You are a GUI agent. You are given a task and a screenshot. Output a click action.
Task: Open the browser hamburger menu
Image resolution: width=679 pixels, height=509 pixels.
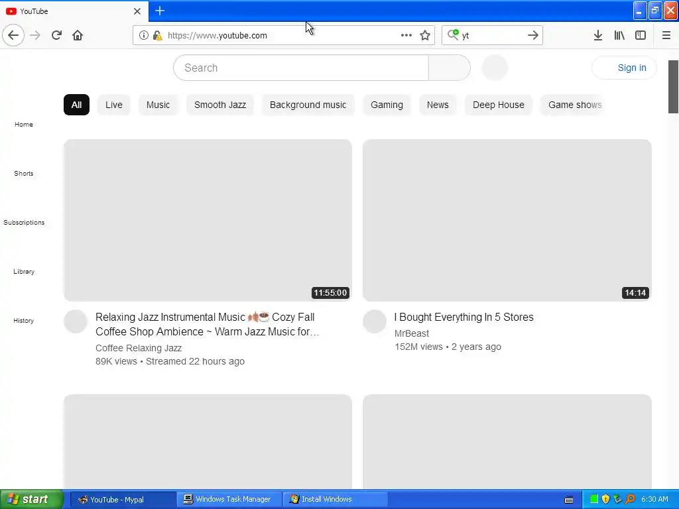(x=666, y=35)
